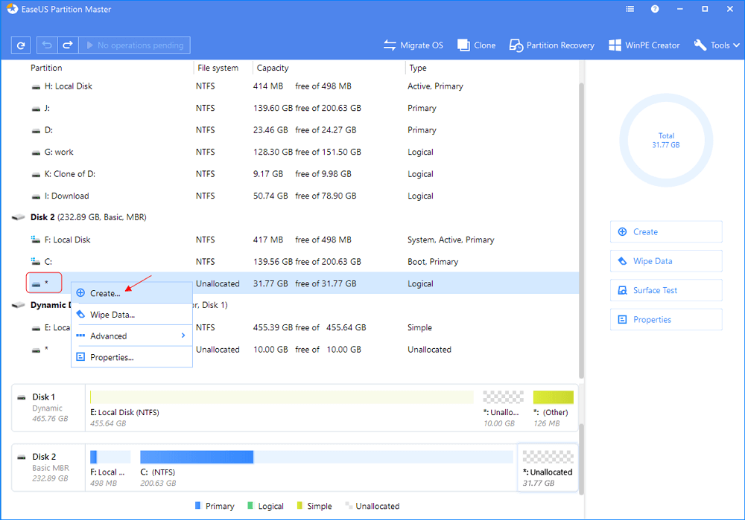Select the F: Local Disk partition
745x520 pixels.
(x=290, y=240)
